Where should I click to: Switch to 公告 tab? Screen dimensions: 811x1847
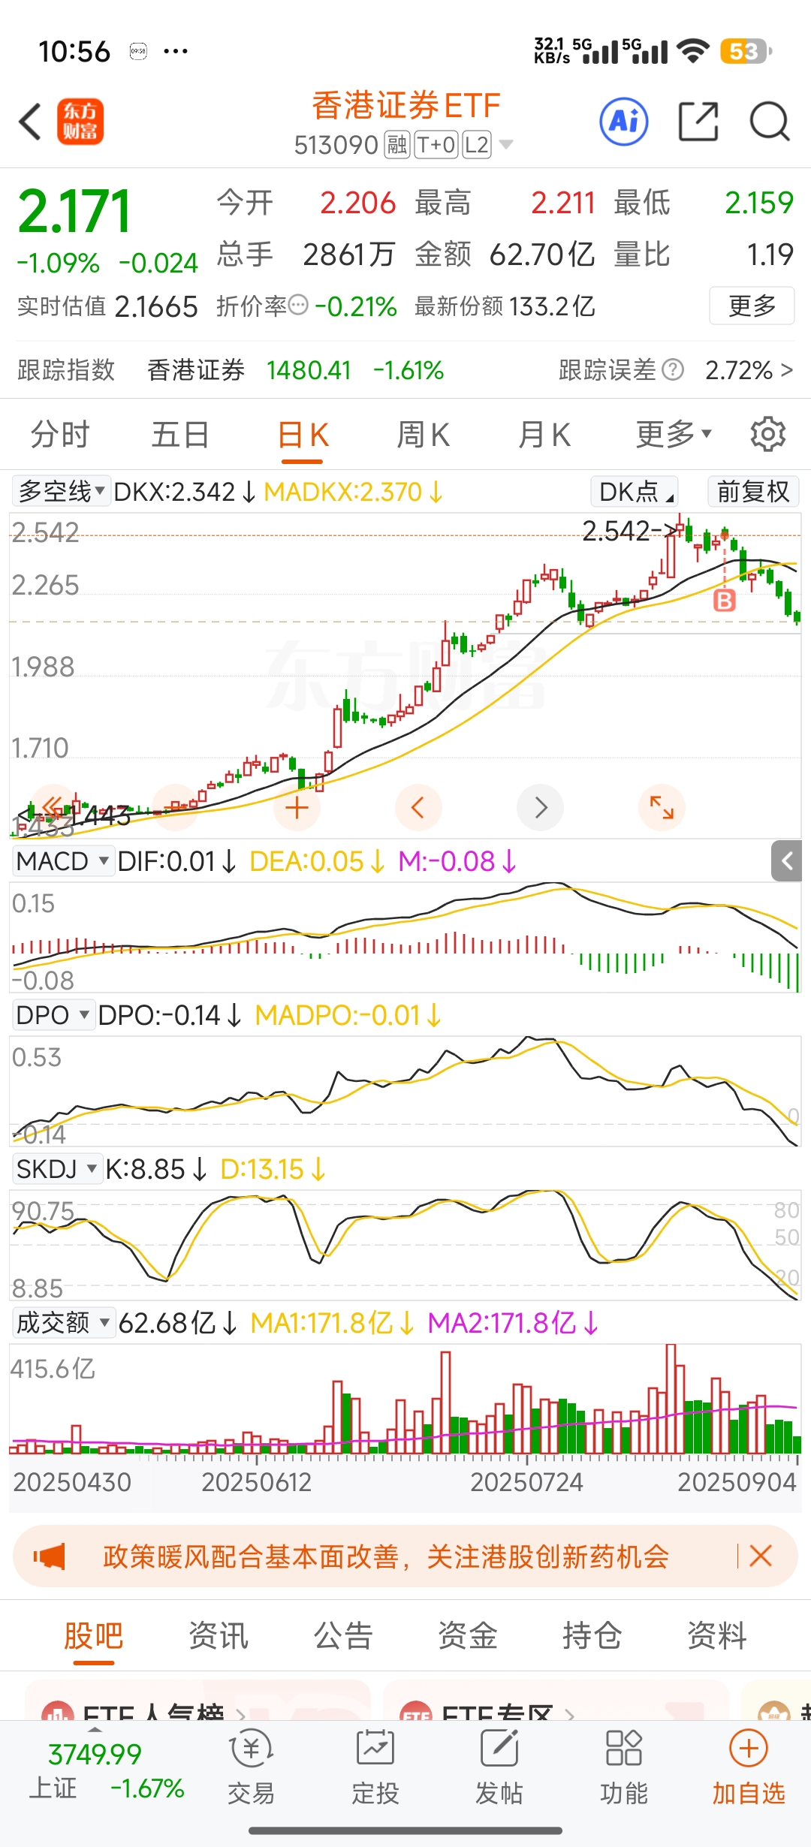[x=343, y=1635]
